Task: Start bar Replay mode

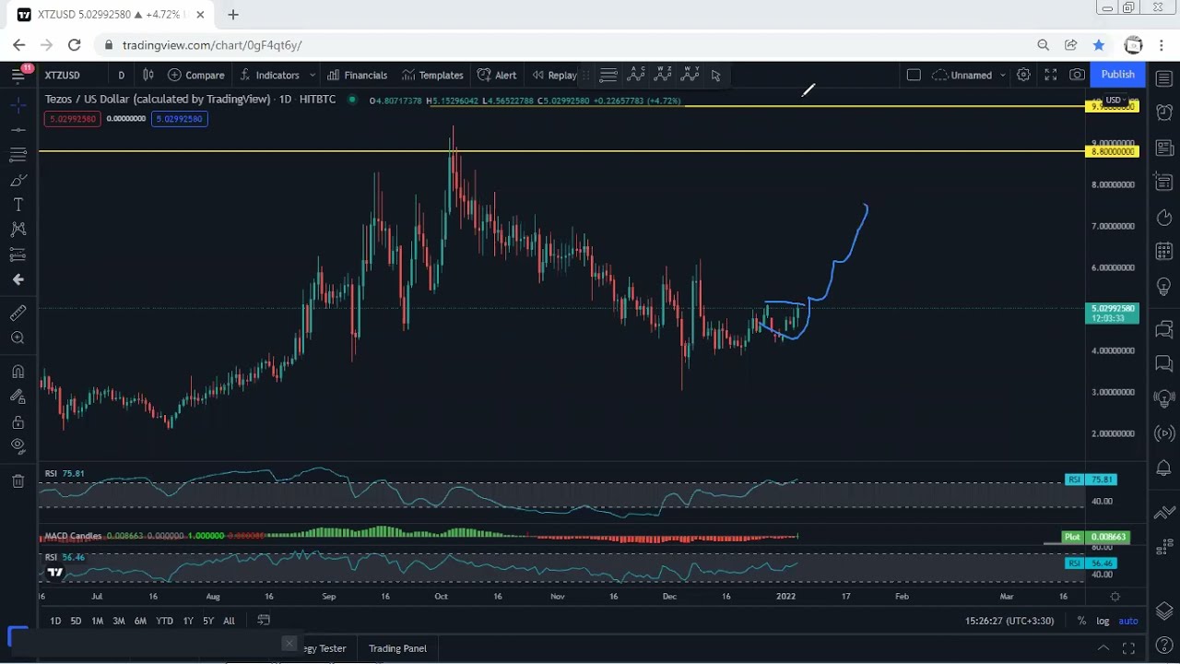Action: (x=554, y=75)
